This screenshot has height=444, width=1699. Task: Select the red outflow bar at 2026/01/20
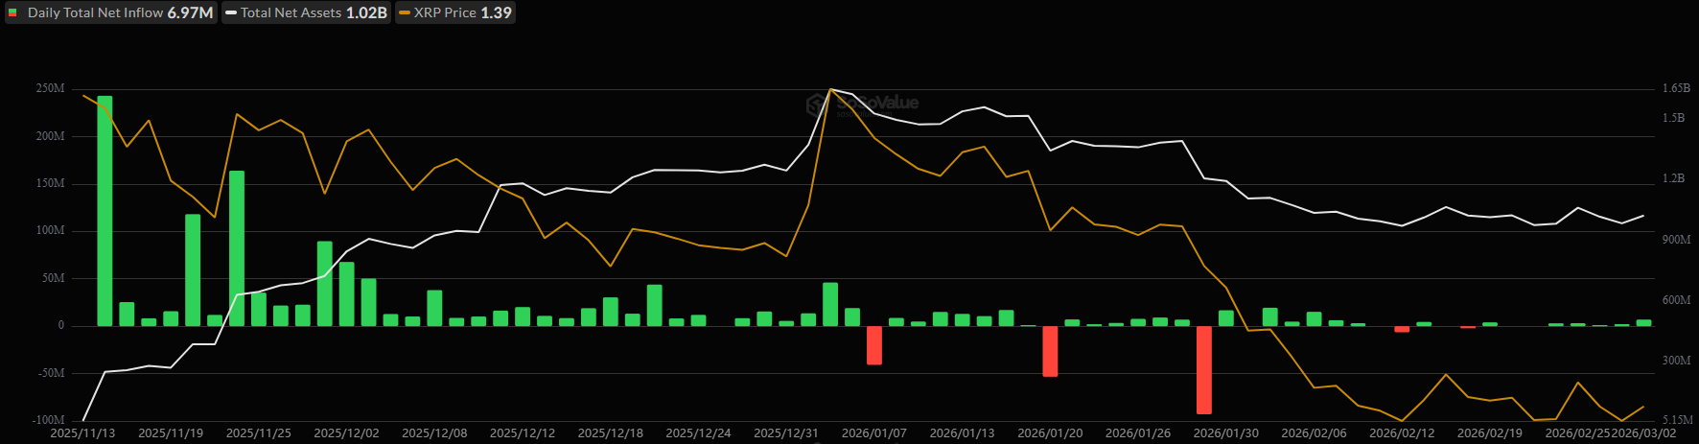[1050, 351]
